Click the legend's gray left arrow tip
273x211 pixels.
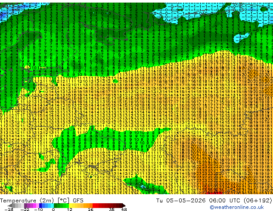(x=10, y=205)
